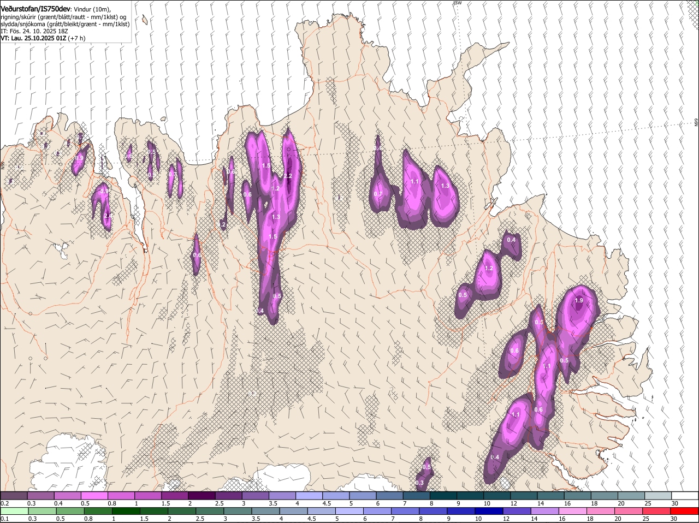
Task: Click the grey-blue rain swatch between 4 and 4.5
Action: (x=293, y=511)
